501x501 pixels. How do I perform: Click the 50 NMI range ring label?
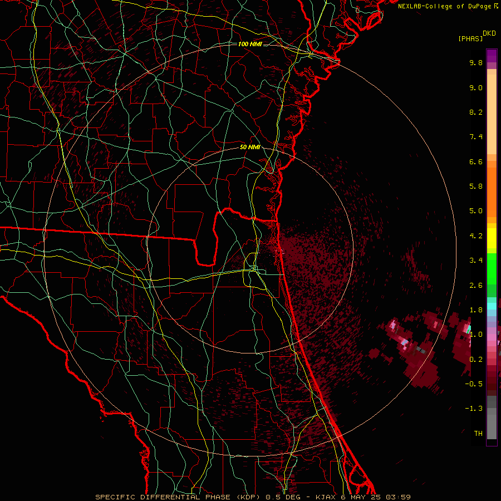(250, 147)
